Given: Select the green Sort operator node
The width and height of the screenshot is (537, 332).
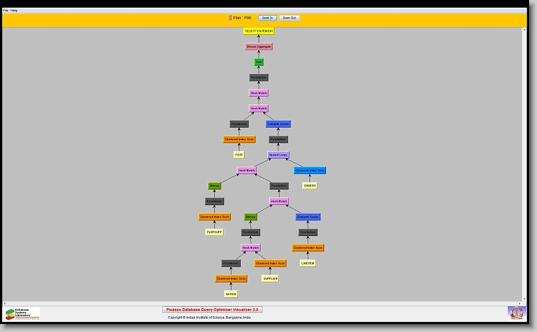Looking at the screenshot, I should [x=259, y=62].
